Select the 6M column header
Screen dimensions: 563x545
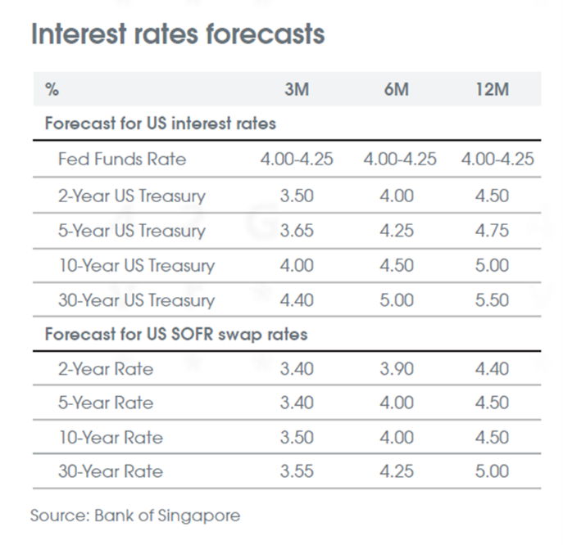[396, 89]
